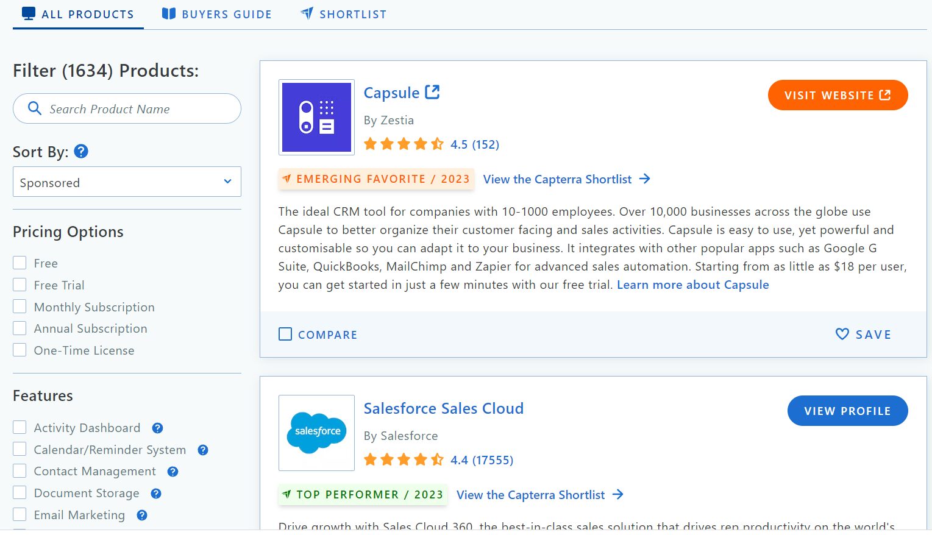Open Learn more about Capsule link
The height and width of the screenshot is (535, 932).
pos(693,285)
